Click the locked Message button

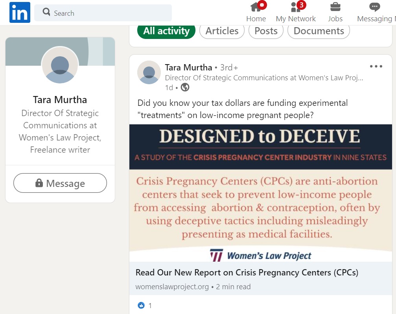(60, 183)
